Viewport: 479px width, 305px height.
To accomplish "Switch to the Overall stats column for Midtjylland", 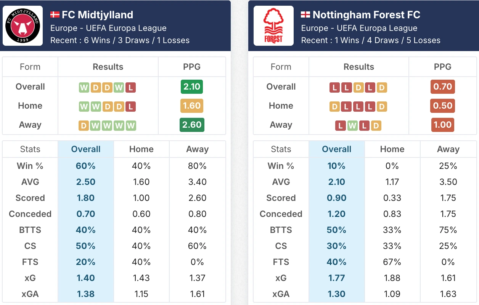I will pos(85,149).
